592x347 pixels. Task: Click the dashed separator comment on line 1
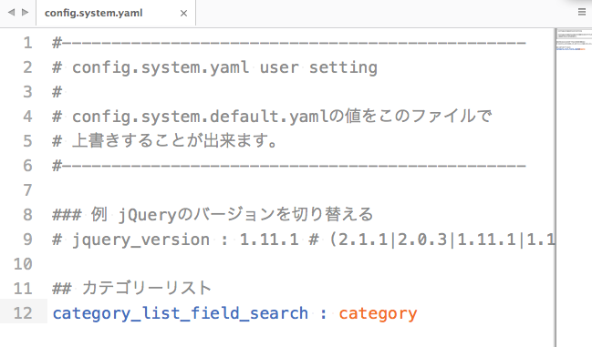(289, 43)
